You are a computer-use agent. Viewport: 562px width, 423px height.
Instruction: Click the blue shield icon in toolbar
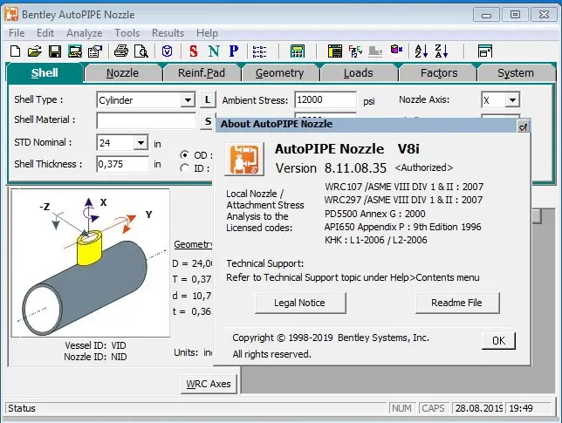167,51
